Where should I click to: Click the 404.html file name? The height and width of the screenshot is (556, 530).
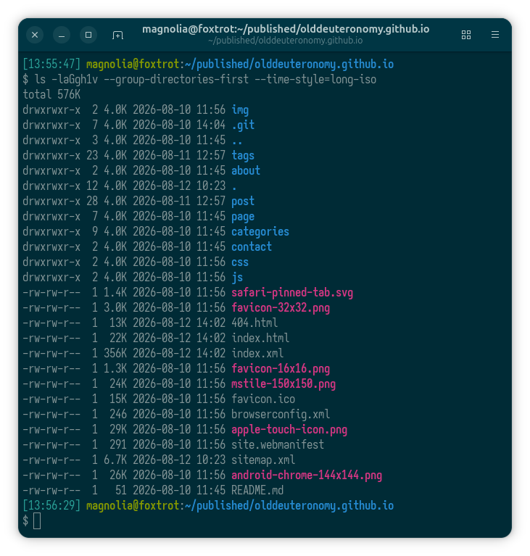pyautogui.click(x=254, y=323)
